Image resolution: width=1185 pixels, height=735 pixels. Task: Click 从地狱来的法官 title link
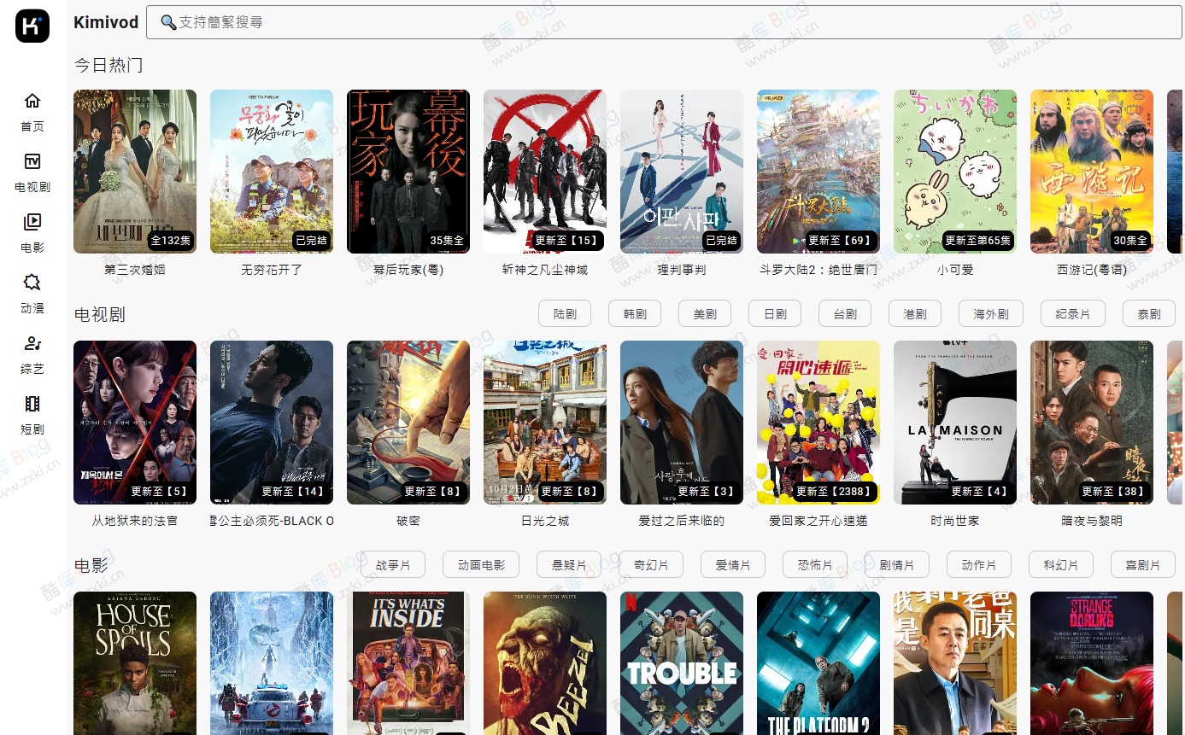[x=135, y=521]
